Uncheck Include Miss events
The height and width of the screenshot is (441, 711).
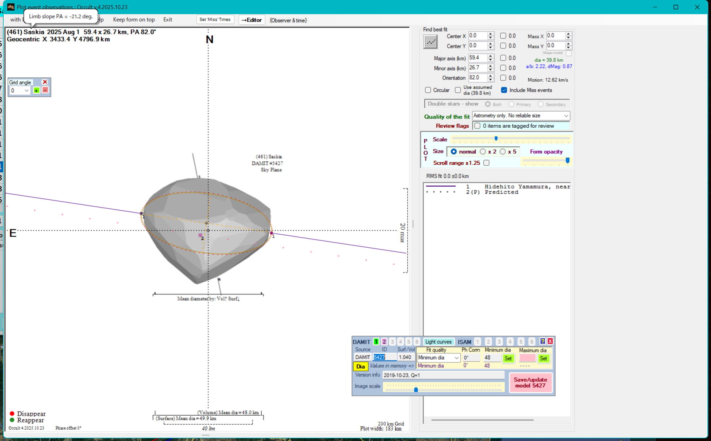point(504,90)
